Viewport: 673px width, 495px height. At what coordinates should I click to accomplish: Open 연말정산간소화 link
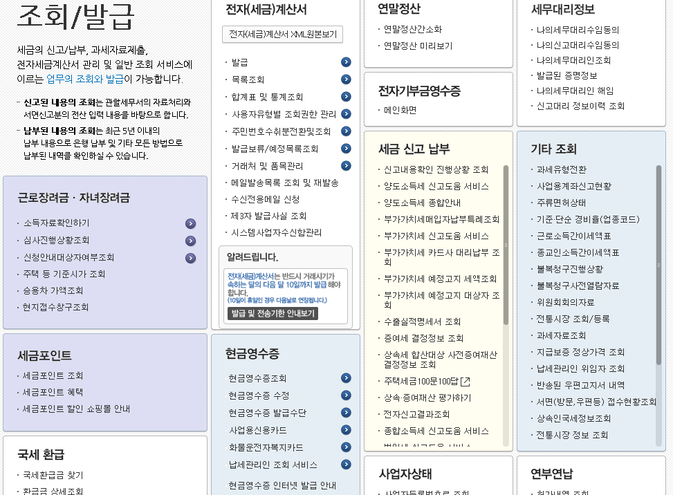(413, 29)
